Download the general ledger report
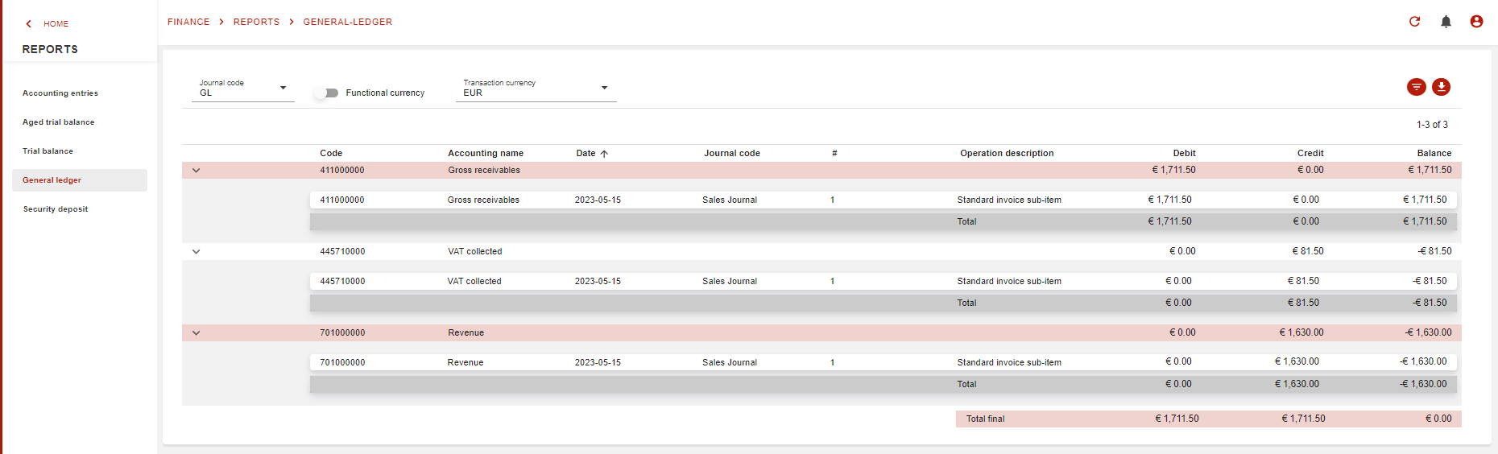This screenshot has width=1498, height=454. click(1441, 87)
